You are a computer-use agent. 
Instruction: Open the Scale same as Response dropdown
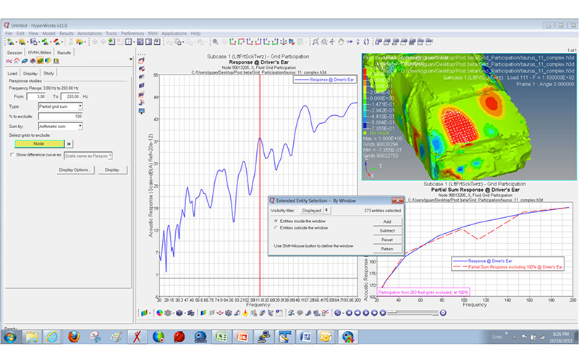(x=88, y=156)
